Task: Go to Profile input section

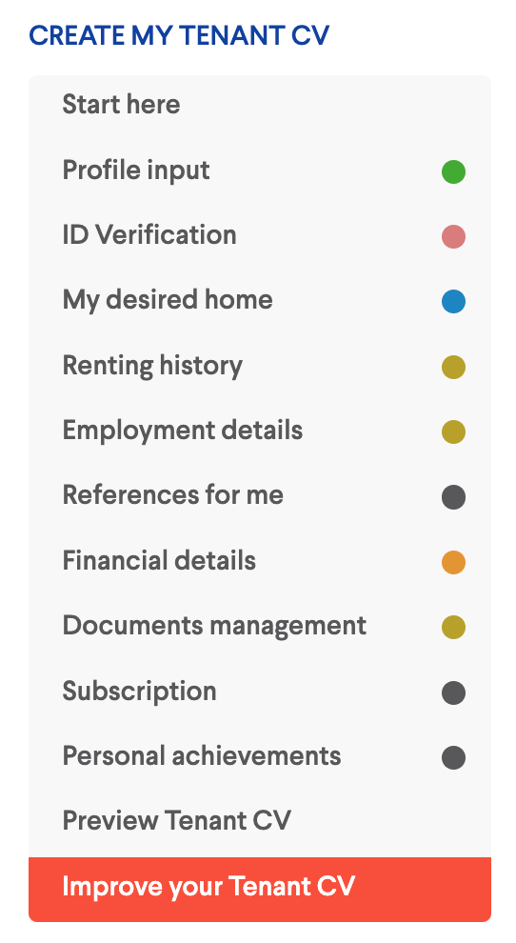Action: pos(260,171)
